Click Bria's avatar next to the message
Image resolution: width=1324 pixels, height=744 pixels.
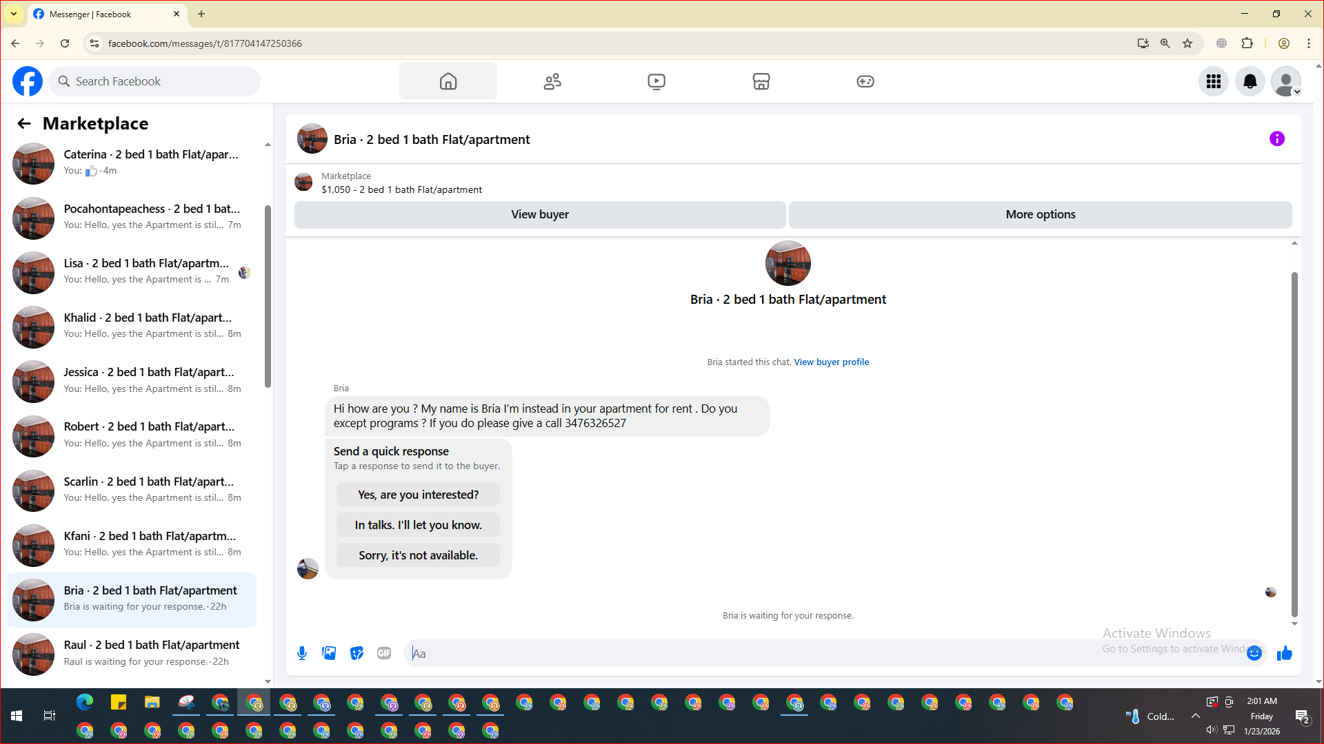tap(308, 568)
